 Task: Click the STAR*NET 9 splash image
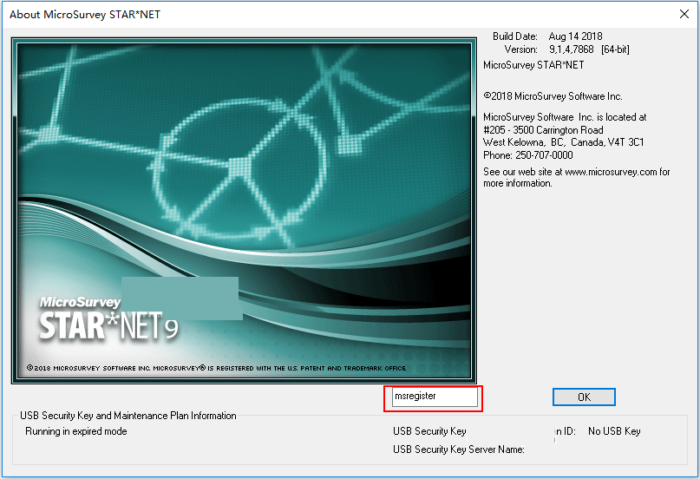point(244,211)
